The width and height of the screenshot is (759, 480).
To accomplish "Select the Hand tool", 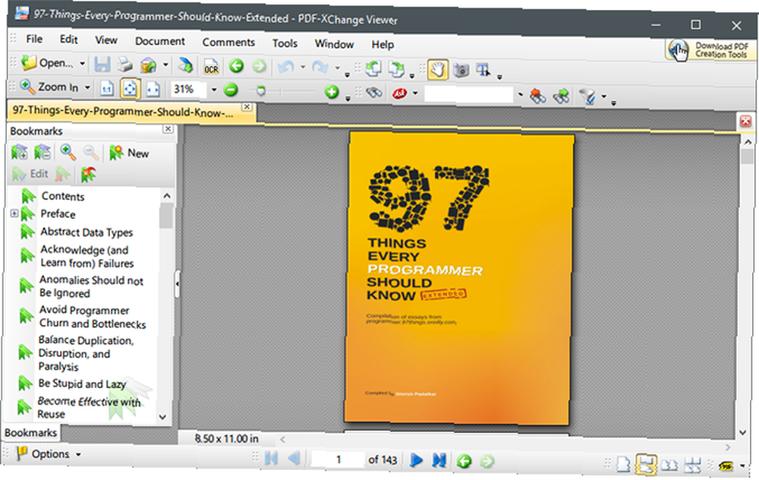I will coord(438,70).
